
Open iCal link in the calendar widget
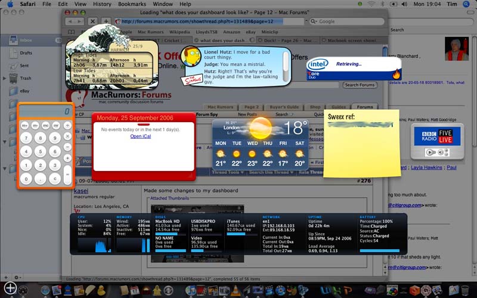click(x=141, y=136)
